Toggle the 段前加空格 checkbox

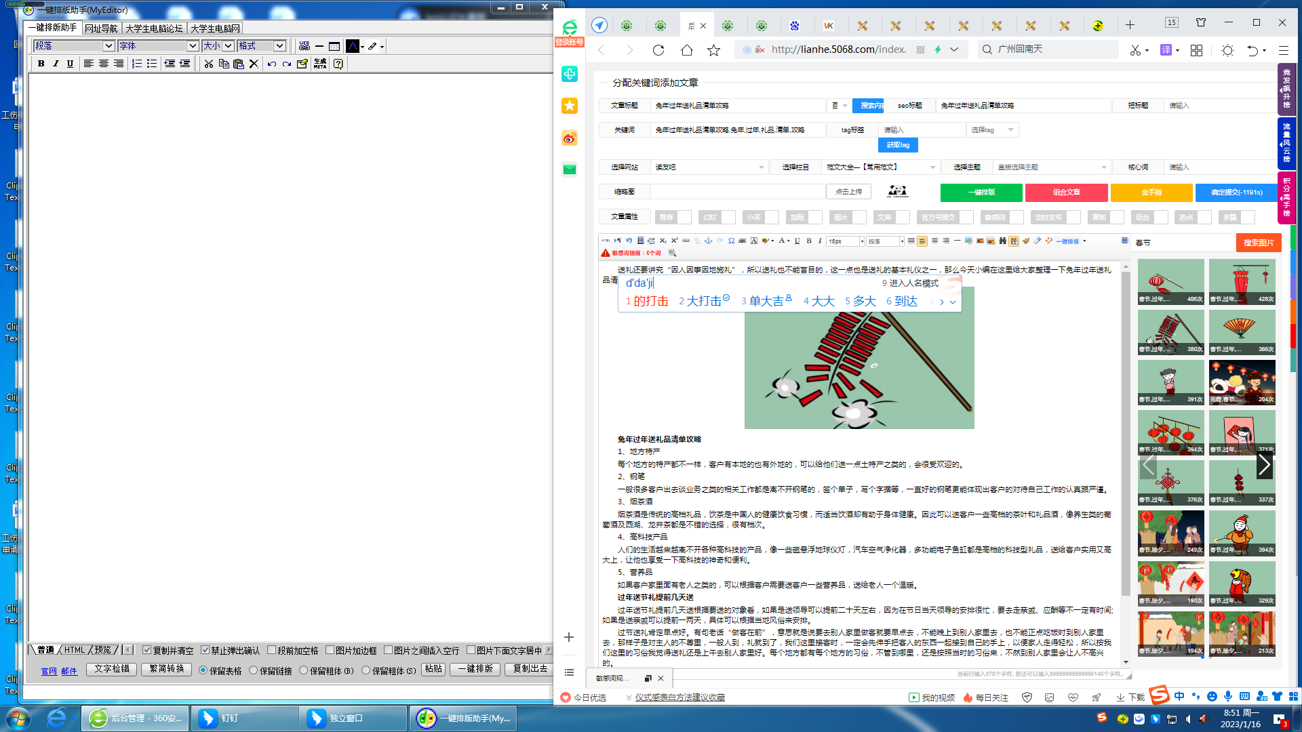(272, 650)
